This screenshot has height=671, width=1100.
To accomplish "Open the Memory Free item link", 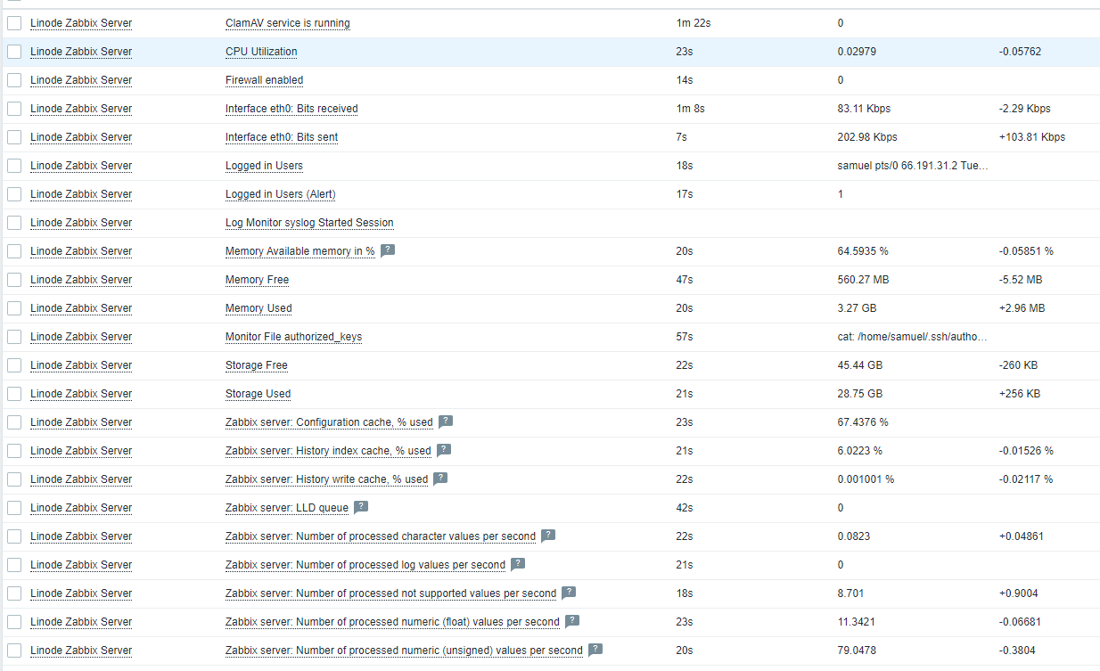I will 257,280.
